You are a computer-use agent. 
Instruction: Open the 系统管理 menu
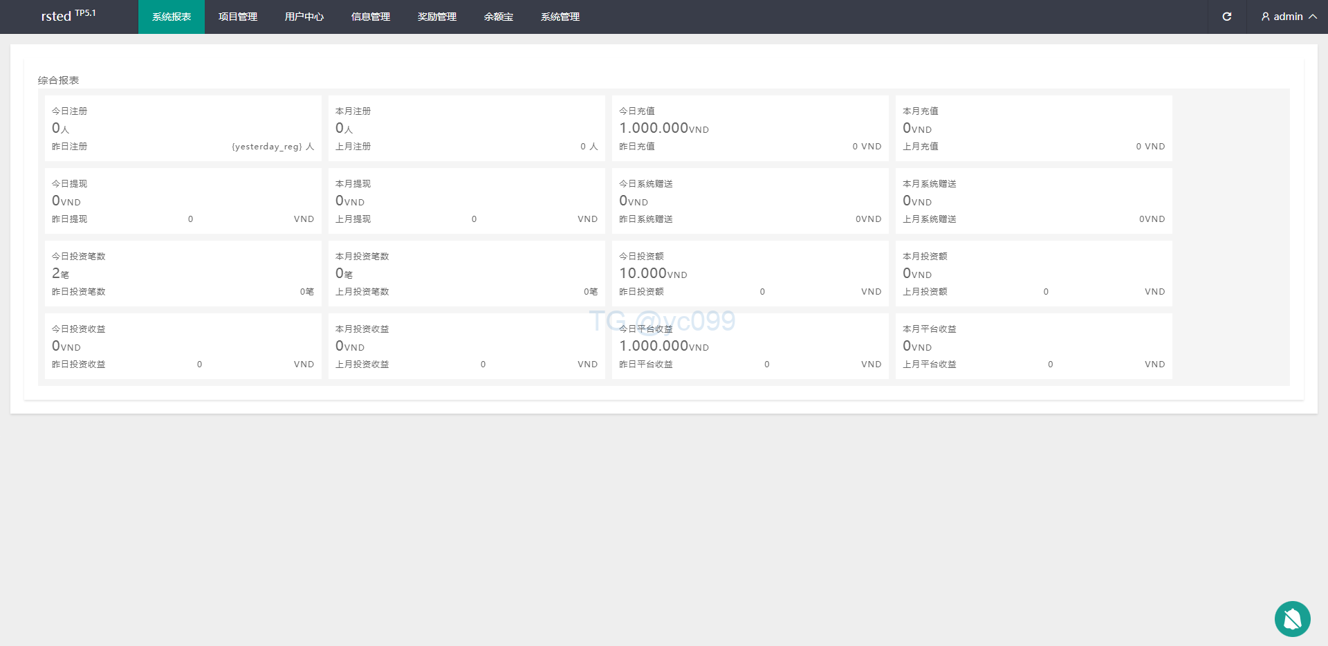[x=560, y=17]
